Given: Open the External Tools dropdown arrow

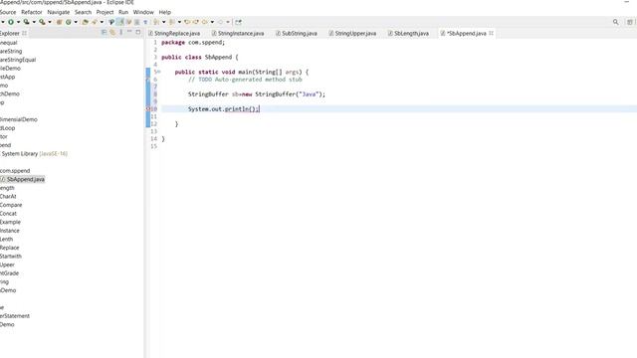Looking at the screenshot, I should pyautogui.click(x=50, y=22).
